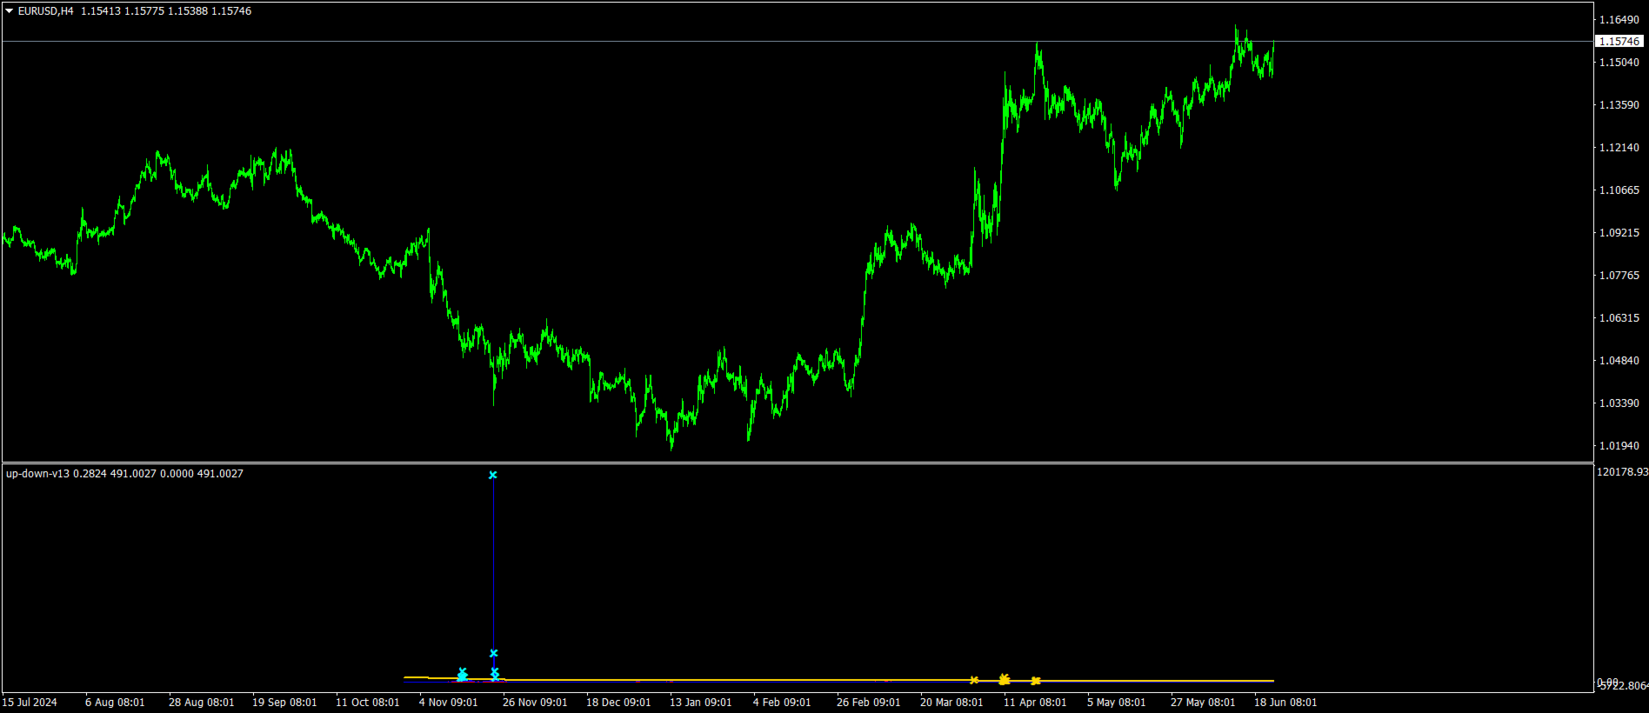Select the orange indicator line near 13 Jan

[x=700, y=680]
